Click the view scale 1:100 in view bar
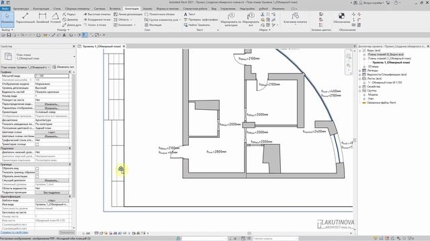The height and width of the screenshot is (241, 430). 86,234
